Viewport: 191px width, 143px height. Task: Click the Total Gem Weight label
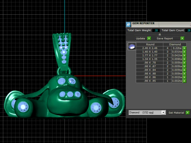pos(139,30)
